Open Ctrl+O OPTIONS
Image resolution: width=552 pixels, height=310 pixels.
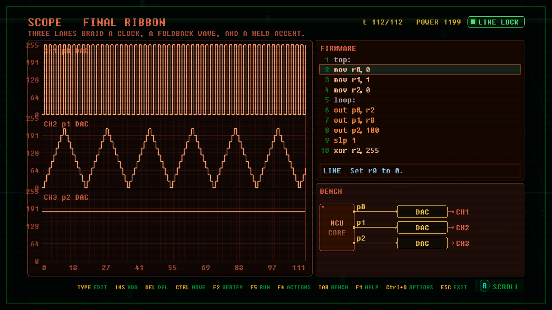pos(410,287)
